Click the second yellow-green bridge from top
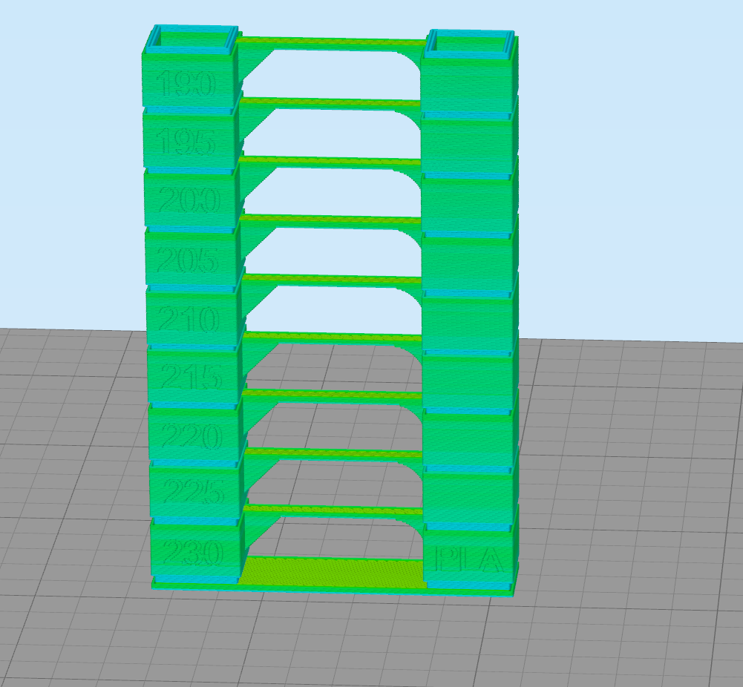 pyautogui.click(x=334, y=102)
